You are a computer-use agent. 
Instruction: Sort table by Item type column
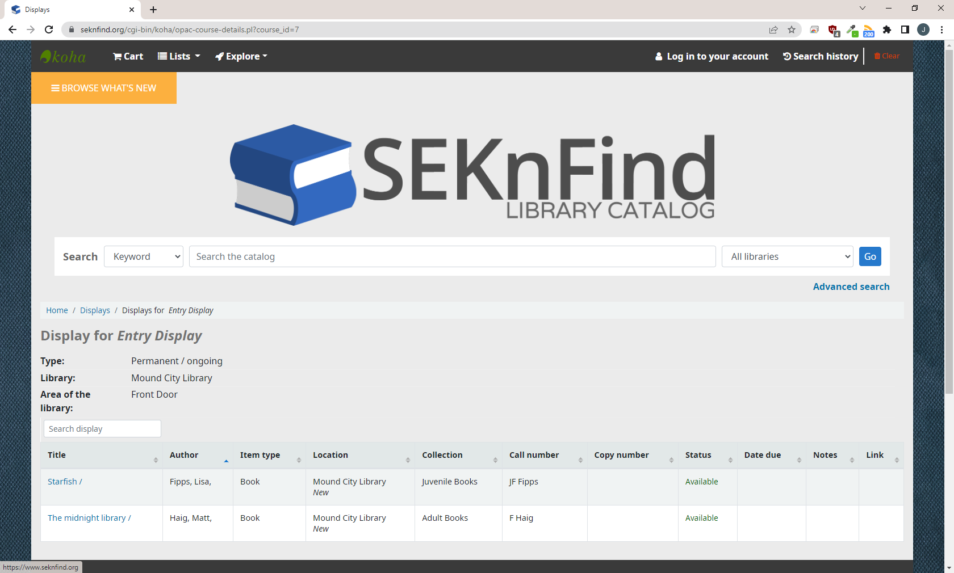[270, 455]
